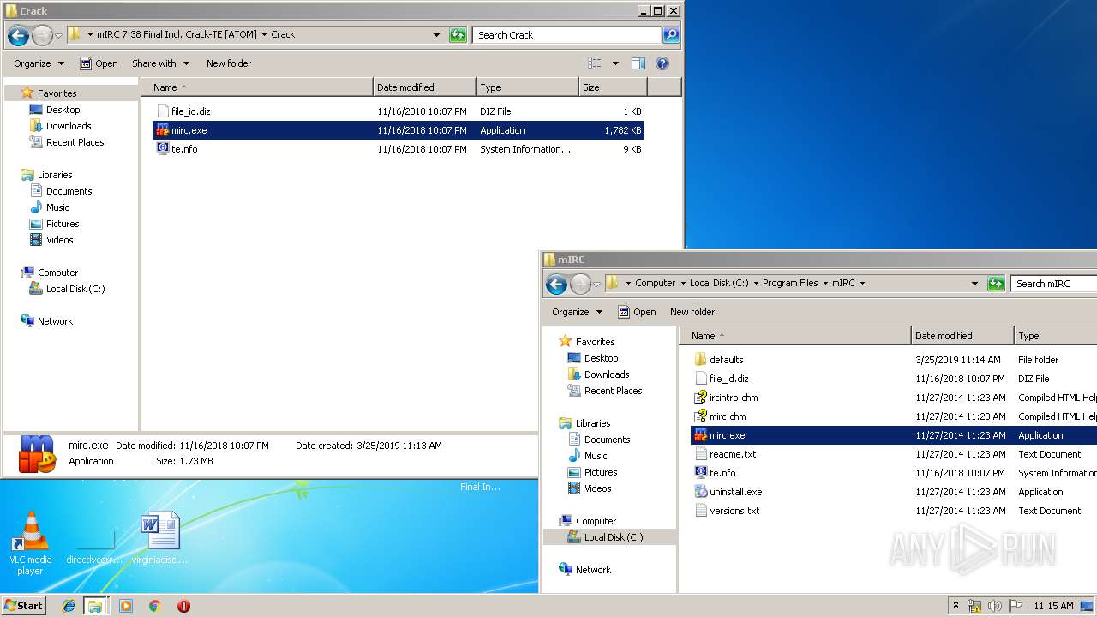Select VLC media player desktop shortcut
The height and width of the screenshot is (617, 1097).
[x=30, y=543]
